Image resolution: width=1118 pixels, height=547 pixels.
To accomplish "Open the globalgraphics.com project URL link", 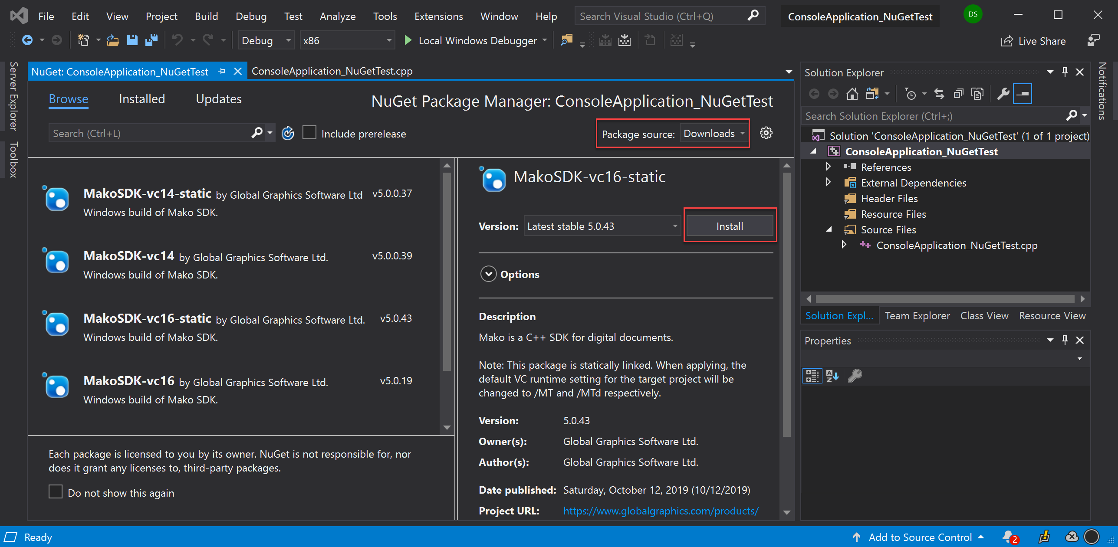I will pos(661,511).
